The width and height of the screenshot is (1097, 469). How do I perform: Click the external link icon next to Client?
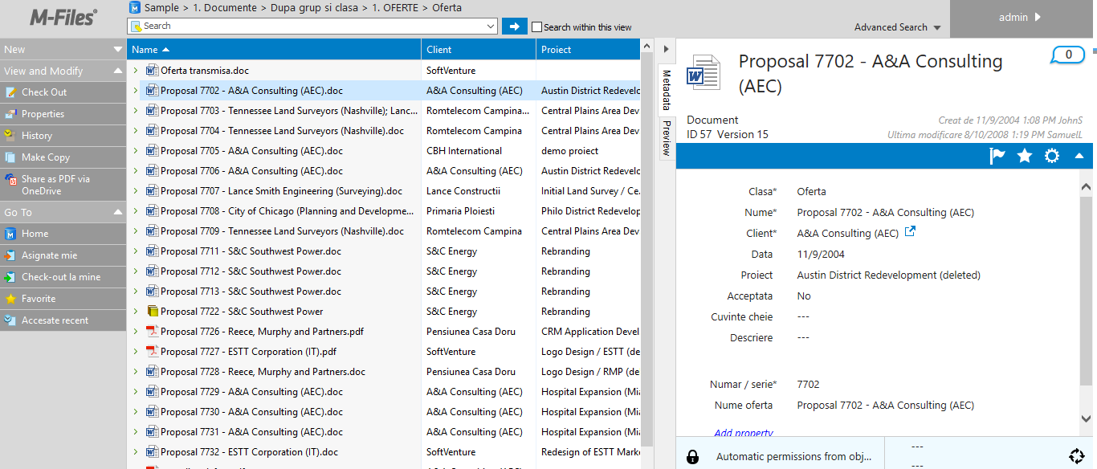[910, 232]
